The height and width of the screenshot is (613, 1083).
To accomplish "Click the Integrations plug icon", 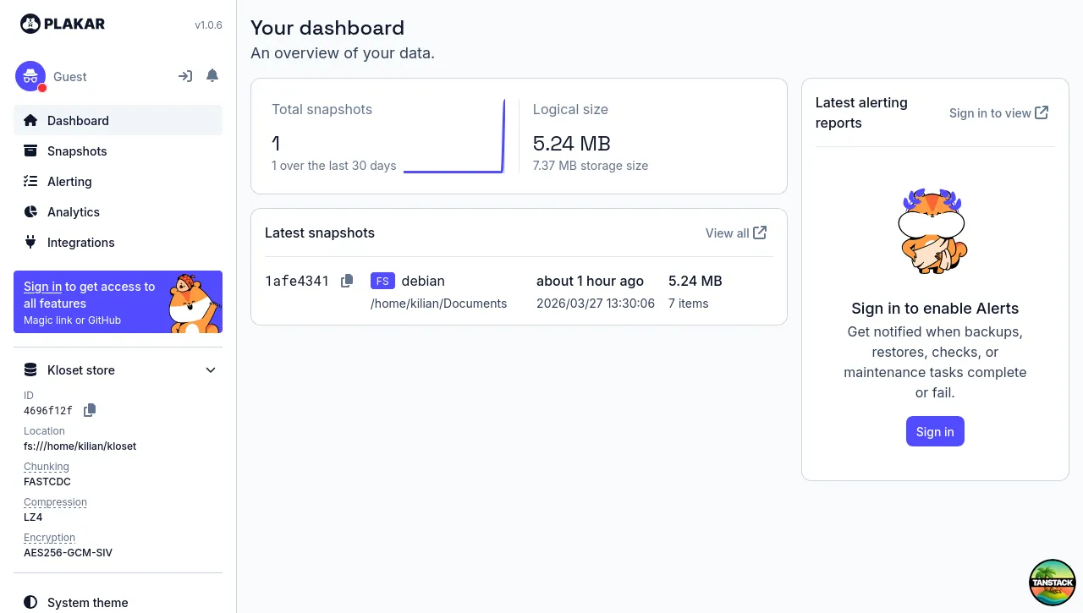I will click(30, 242).
